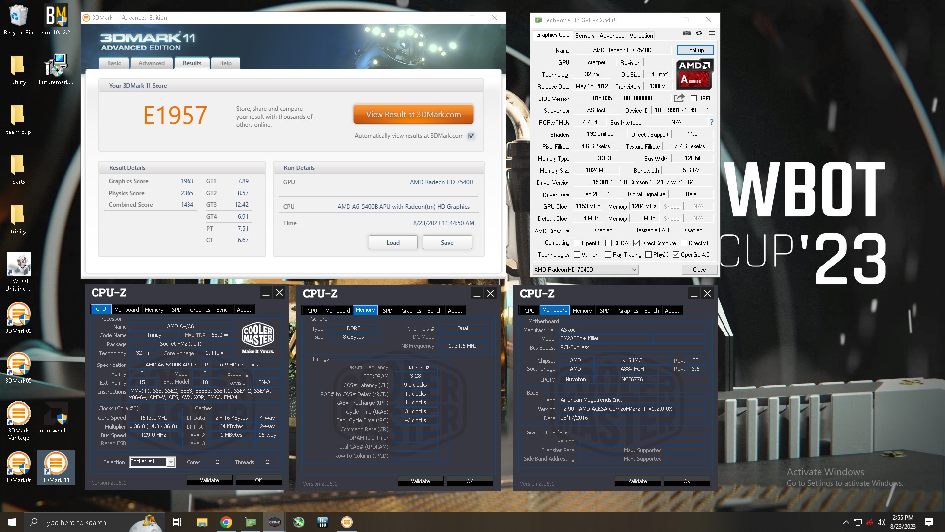The height and width of the screenshot is (532, 945).
Task: Open the notification center icon
Action: (x=929, y=522)
